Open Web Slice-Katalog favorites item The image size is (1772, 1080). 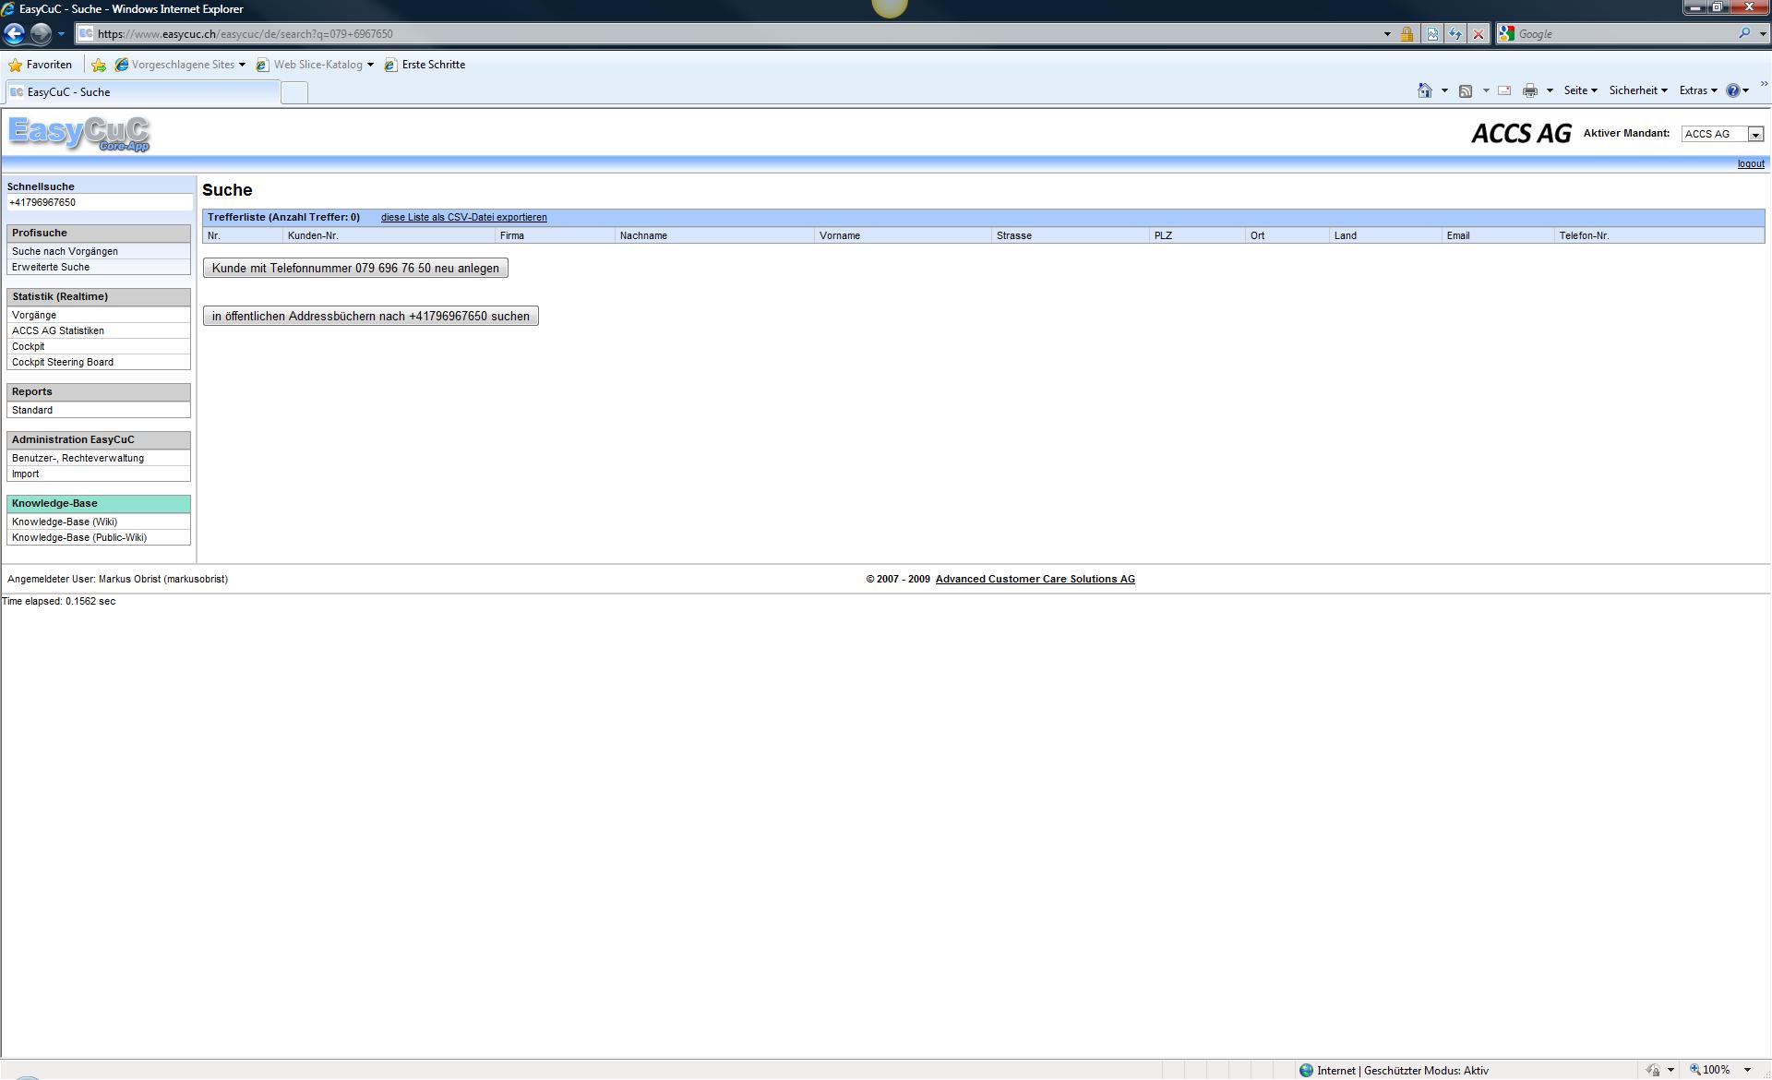coord(315,65)
